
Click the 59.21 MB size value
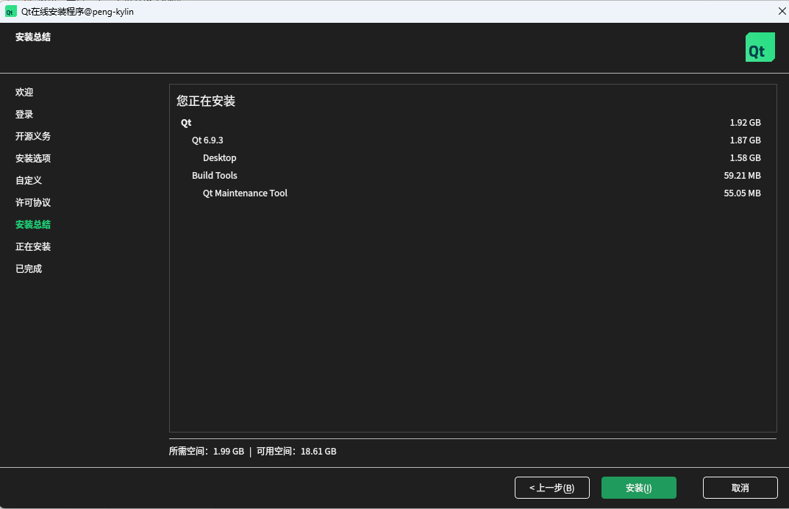[742, 175]
